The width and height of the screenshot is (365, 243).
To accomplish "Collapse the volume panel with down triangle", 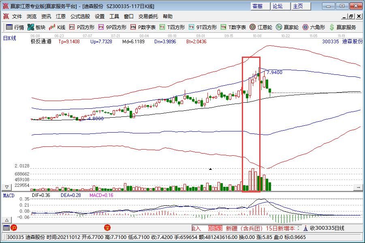I will coord(6,187).
